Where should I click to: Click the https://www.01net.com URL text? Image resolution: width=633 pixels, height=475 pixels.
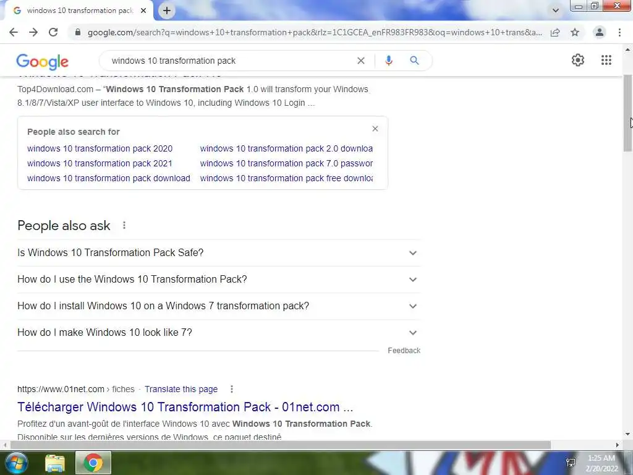(61, 389)
